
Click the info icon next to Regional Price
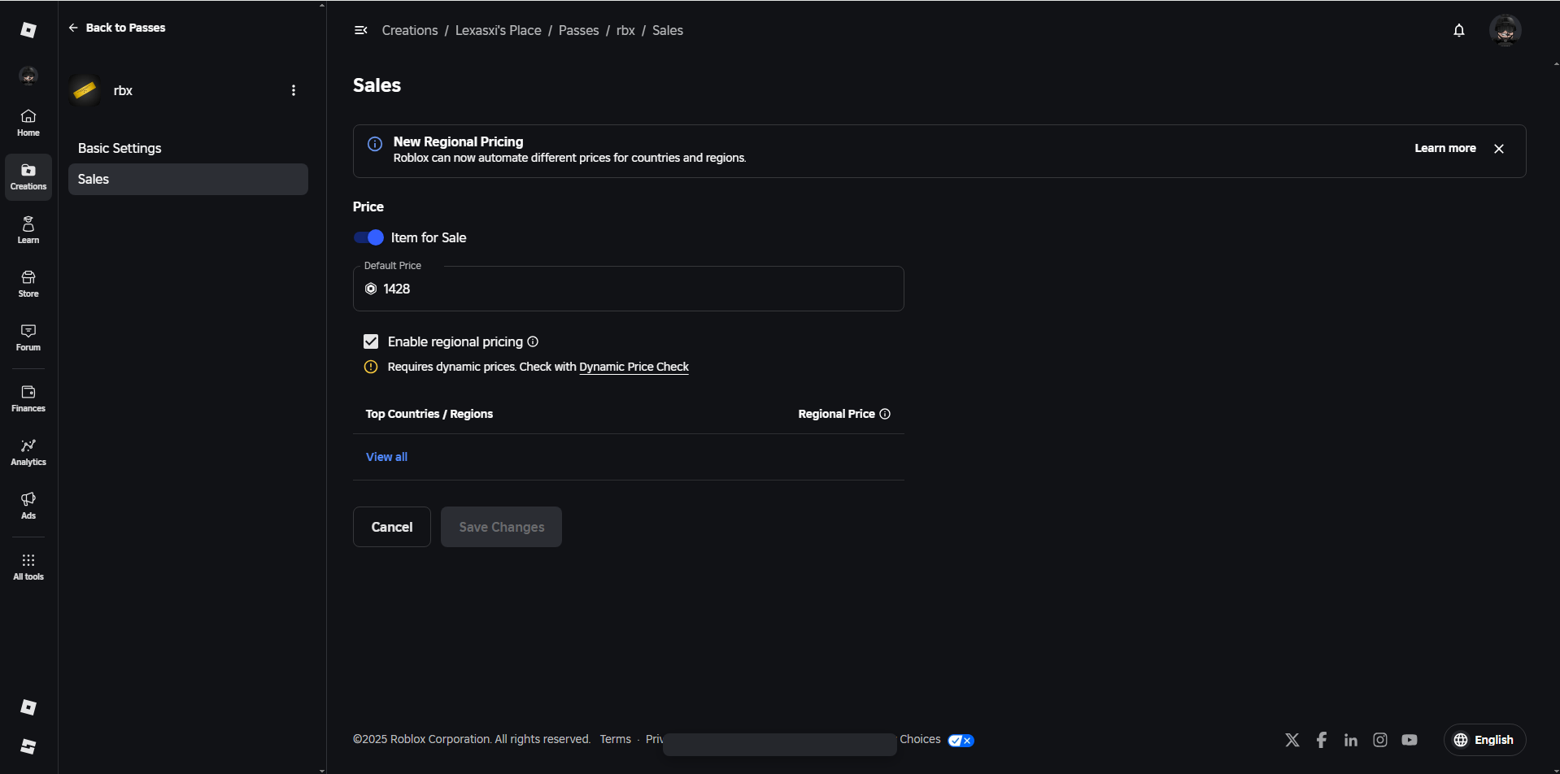(885, 414)
